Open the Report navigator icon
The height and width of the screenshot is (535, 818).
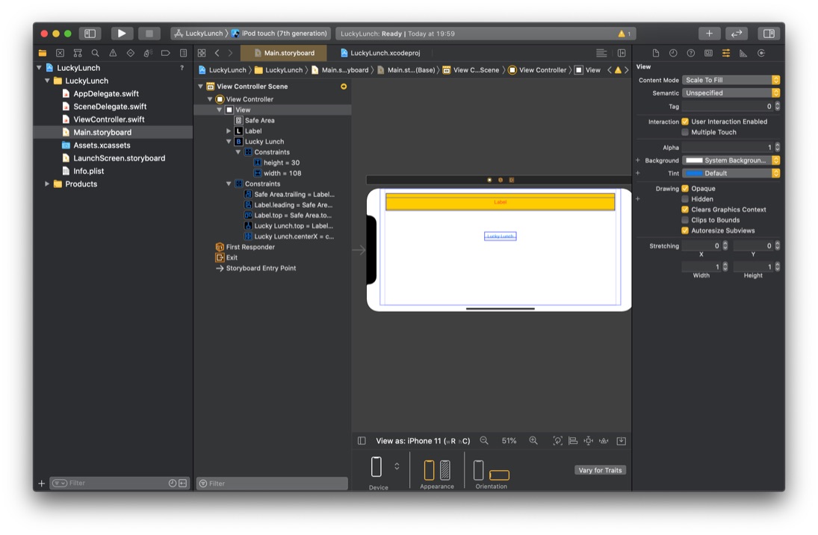[183, 53]
